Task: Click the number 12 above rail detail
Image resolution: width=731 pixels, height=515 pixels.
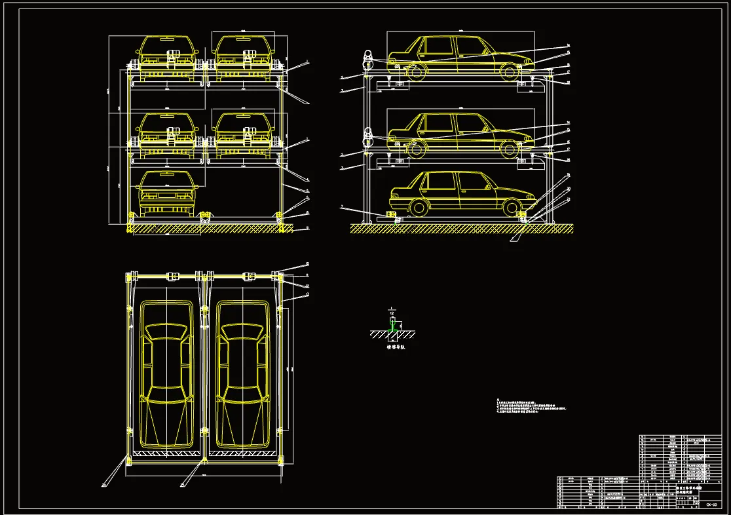Action: coord(392,313)
